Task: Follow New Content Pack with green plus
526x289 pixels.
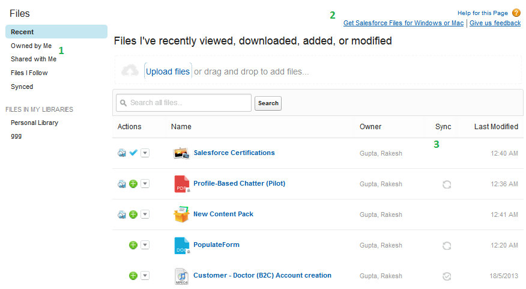Action: coord(133,214)
